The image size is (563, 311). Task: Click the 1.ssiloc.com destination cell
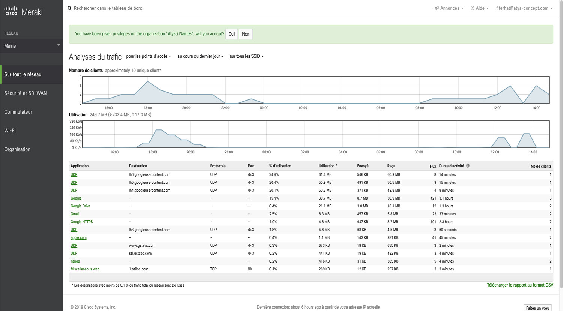point(138,269)
